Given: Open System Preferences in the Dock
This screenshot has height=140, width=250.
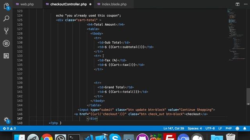Looking at the screenshot, I should (x=61, y=137).
